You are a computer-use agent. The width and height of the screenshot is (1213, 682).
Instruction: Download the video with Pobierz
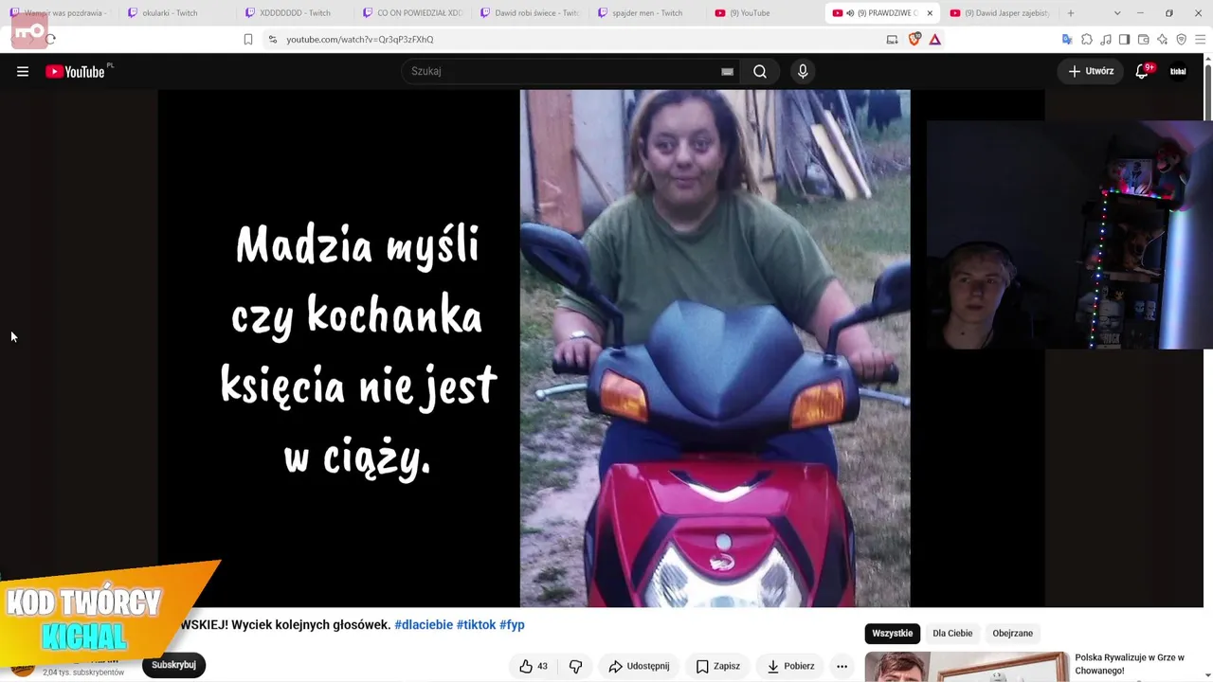pos(790,666)
